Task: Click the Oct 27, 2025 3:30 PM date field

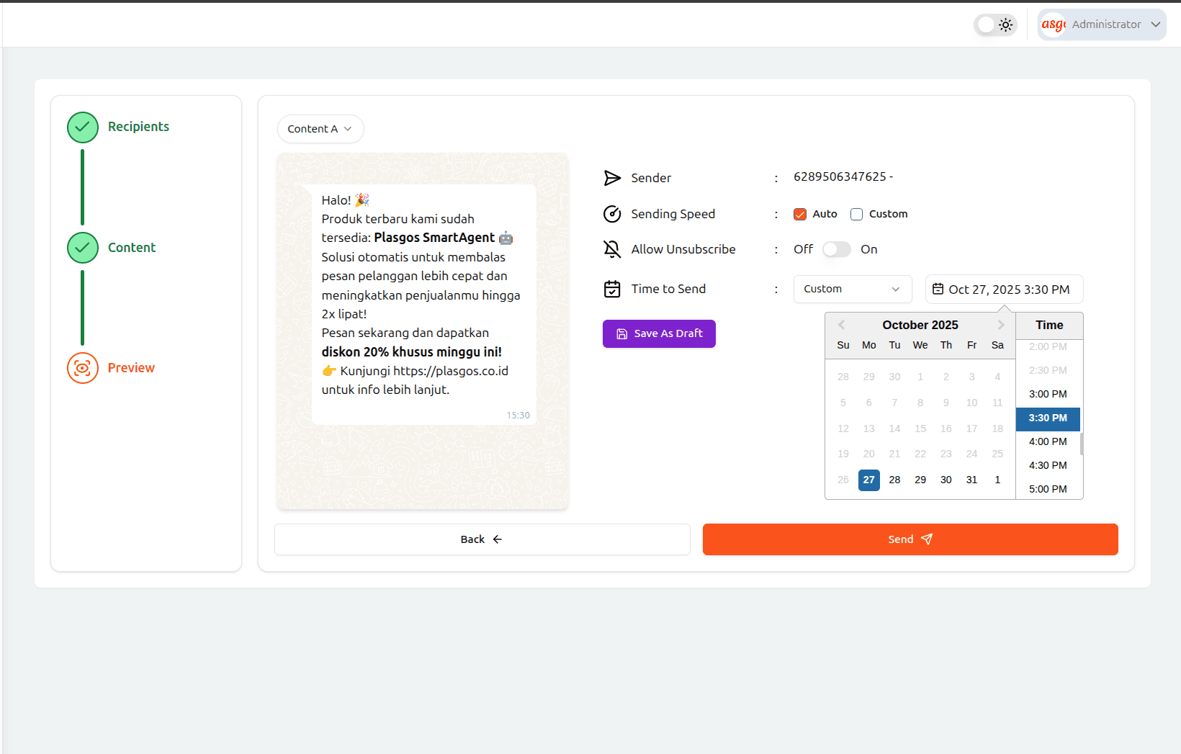Action: tap(1004, 290)
